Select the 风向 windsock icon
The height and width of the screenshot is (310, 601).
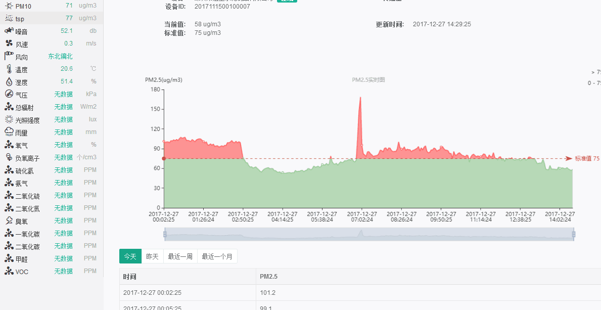click(9, 56)
